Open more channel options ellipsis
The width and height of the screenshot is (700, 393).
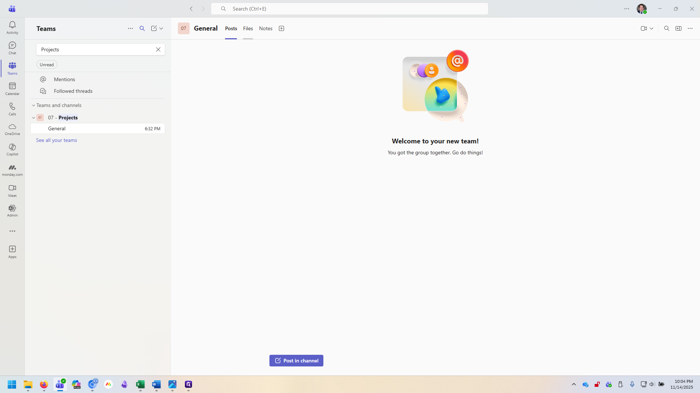coord(690,28)
